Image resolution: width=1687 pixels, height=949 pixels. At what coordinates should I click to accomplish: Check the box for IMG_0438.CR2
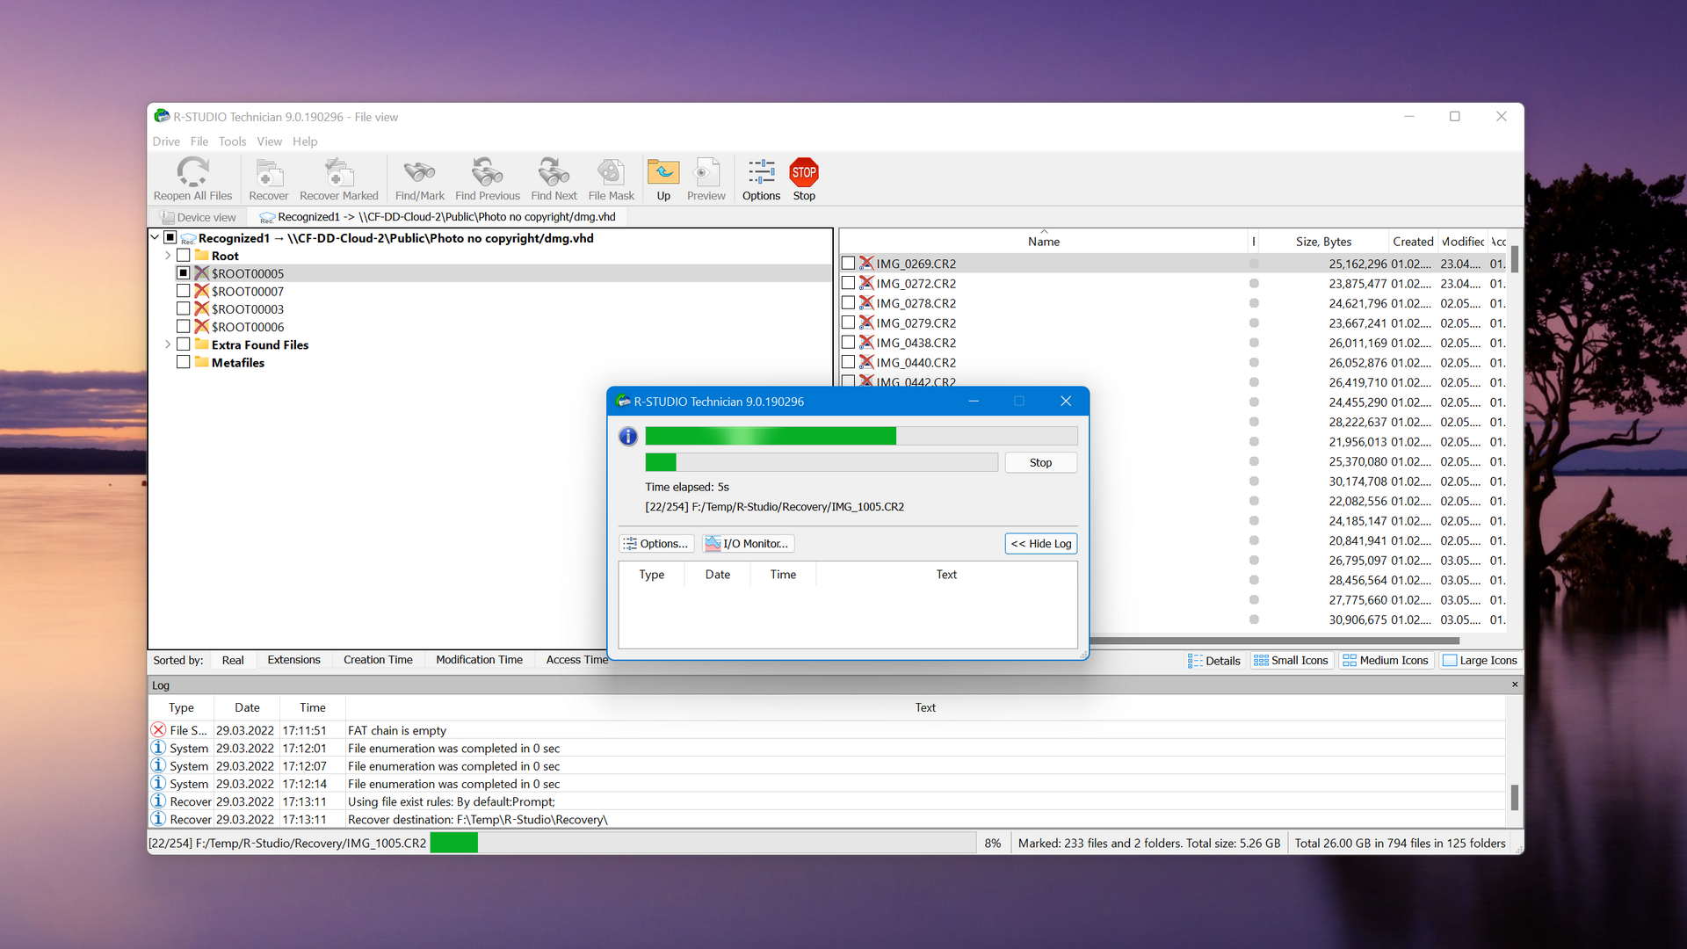pyautogui.click(x=848, y=342)
